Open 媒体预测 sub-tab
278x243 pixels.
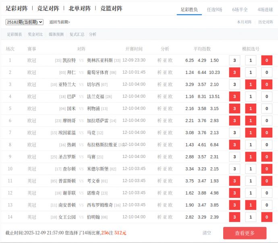click(x=56, y=35)
